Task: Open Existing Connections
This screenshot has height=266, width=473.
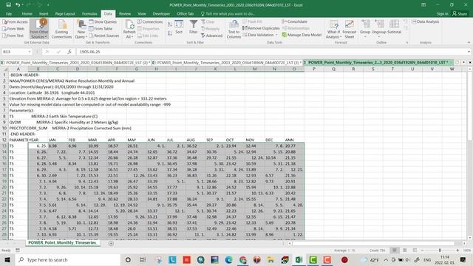Action: [61, 30]
